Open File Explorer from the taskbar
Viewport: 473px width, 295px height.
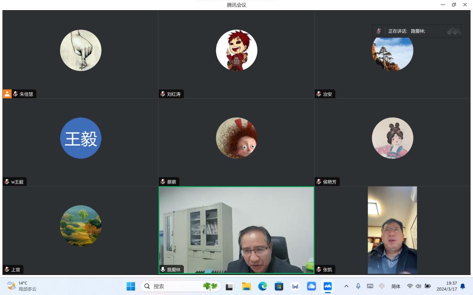coord(246,286)
